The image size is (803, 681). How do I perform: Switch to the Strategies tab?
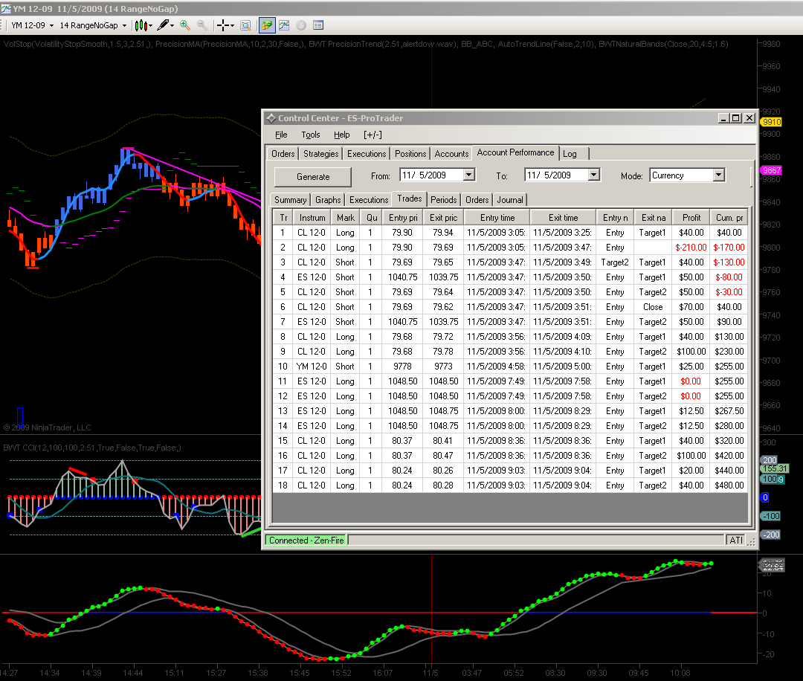[x=320, y=154]
